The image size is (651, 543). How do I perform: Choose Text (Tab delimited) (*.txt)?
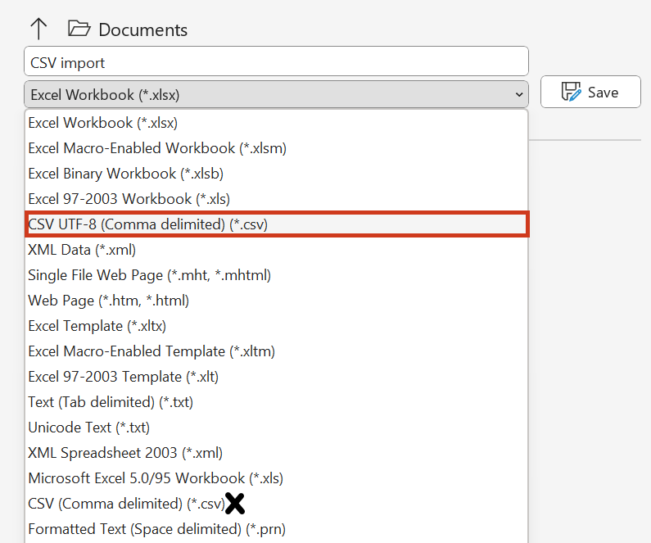pos(276,402)
